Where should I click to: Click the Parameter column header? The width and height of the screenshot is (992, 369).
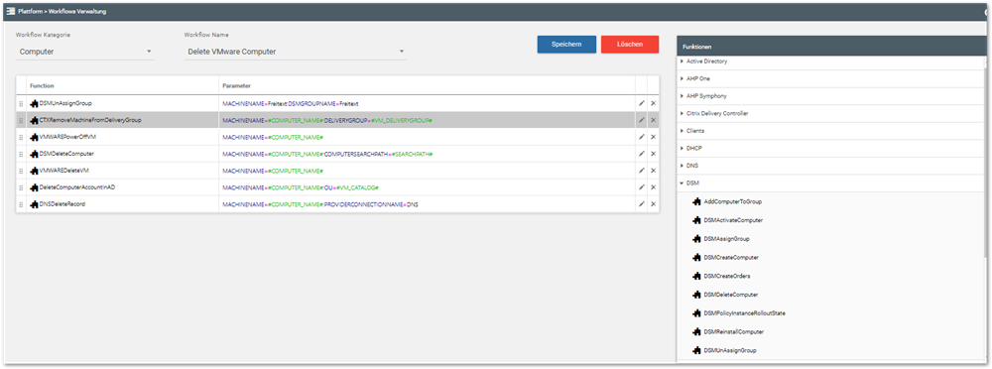point(237,85)
